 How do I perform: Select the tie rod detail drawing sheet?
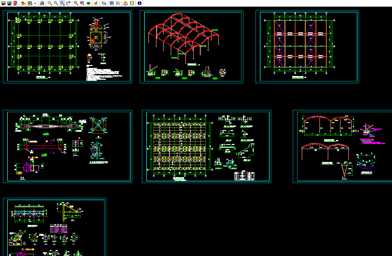[x=68, y=146]
